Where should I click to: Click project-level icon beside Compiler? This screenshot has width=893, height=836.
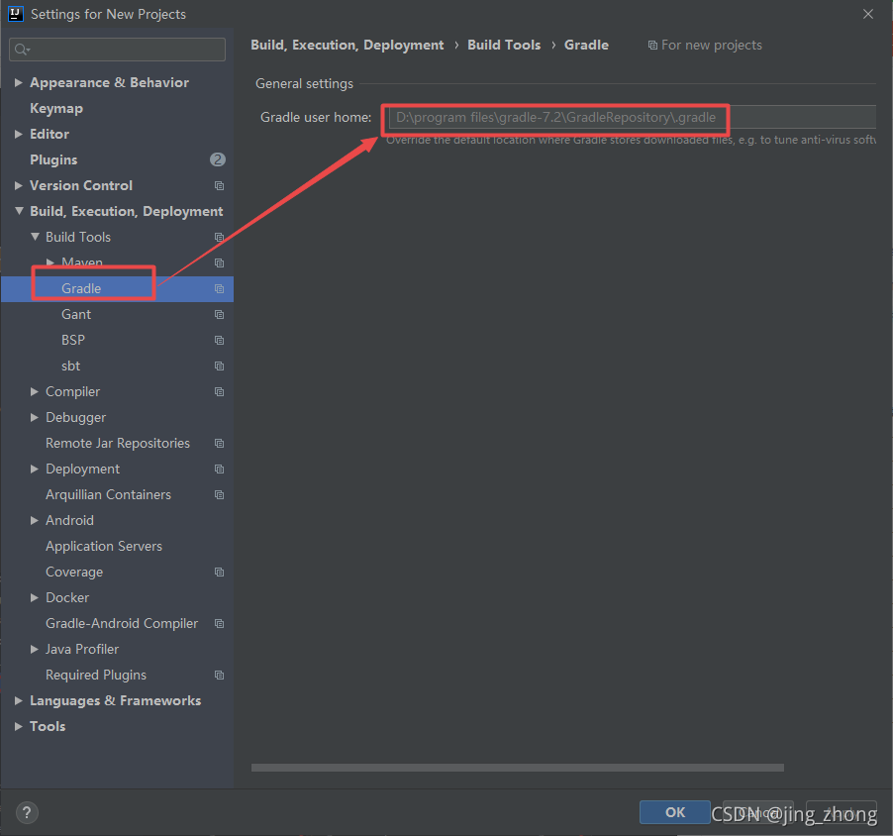pyautogui.click(x=219, y=391)
